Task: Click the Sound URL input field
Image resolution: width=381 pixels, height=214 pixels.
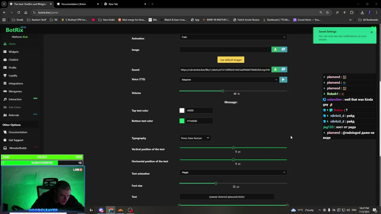Action: [225, 70]
